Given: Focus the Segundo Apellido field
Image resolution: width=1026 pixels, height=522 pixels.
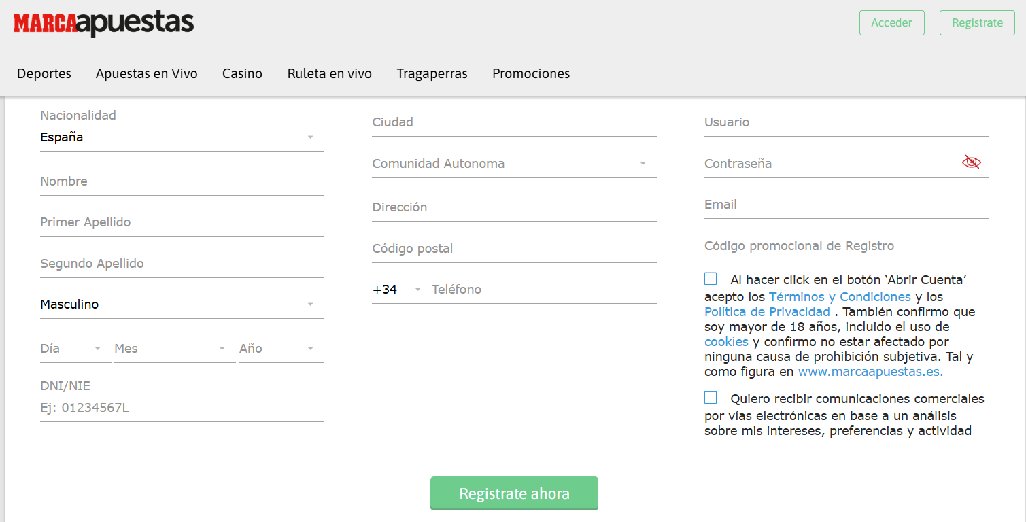Looking at the screenshot, I should [182, 264].
